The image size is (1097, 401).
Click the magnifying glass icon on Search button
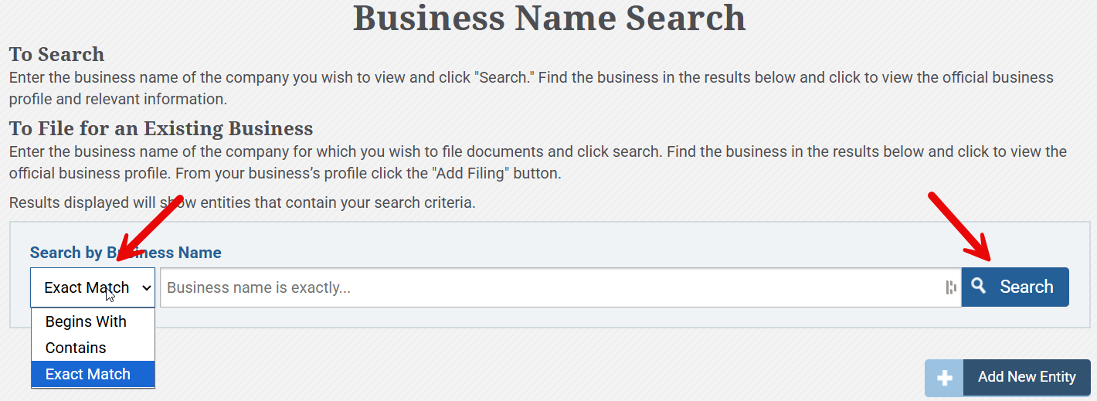[x=979, y=287]
